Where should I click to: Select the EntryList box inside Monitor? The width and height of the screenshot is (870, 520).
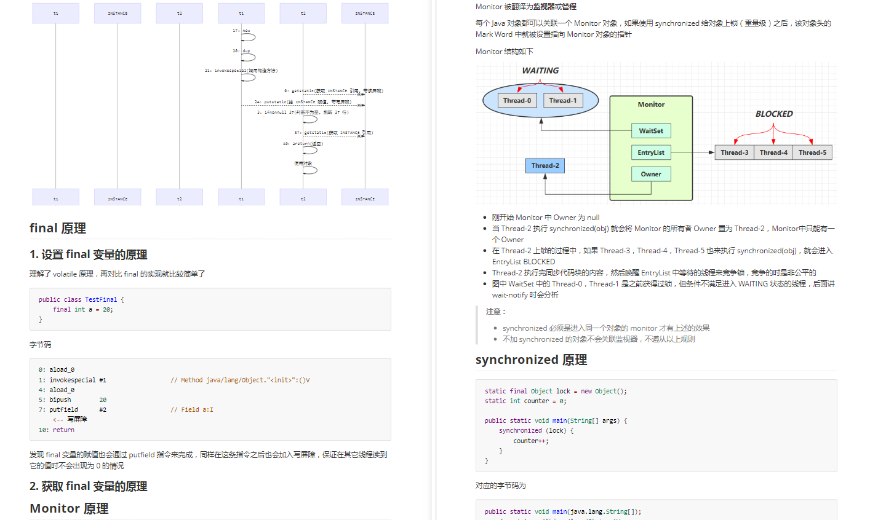(651, 152)
